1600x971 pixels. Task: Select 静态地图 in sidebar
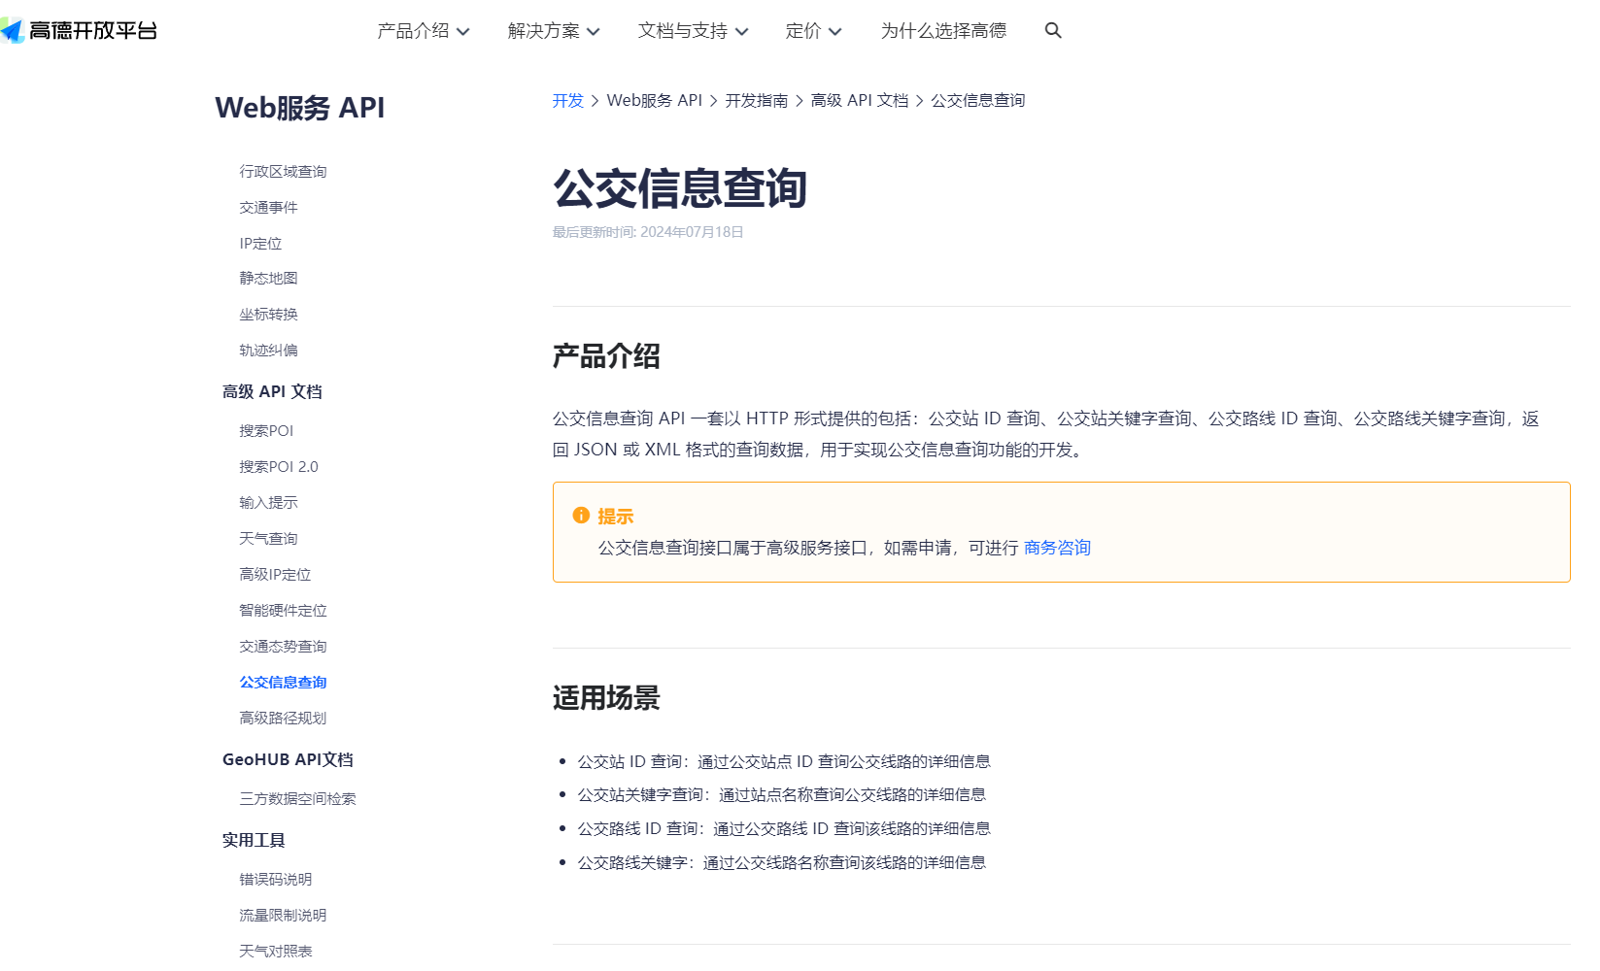click(x=269, y=279)
